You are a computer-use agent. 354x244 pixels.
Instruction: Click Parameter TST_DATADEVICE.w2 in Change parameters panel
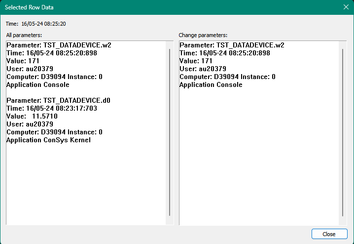click(232, 45)
